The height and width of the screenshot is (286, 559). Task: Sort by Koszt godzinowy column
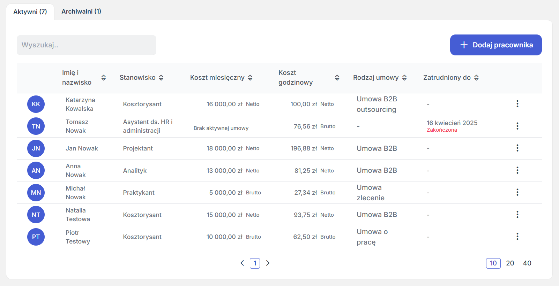click(x=337, y=78)
